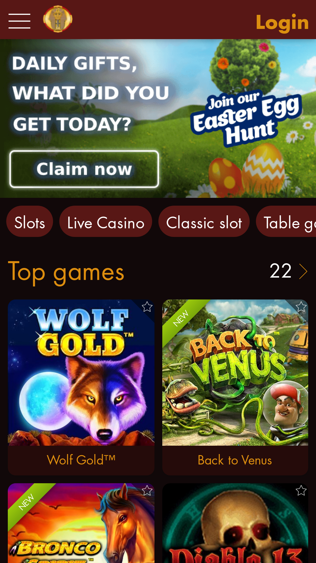Tap the pharaoh casino logo
Viewport: 316px width, 563px height.
coord(58,19)
